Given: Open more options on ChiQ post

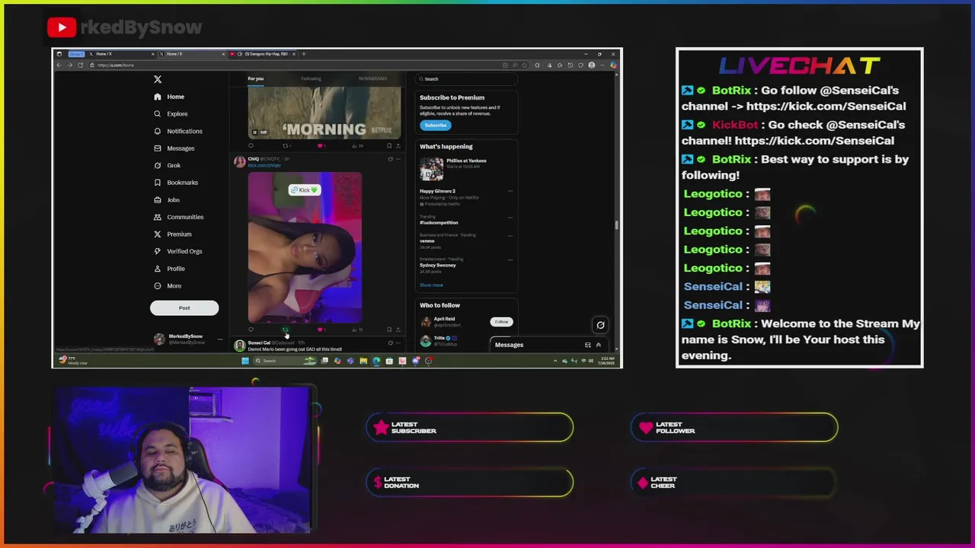Looking at the screenshot, I should (x=398, y=159).
